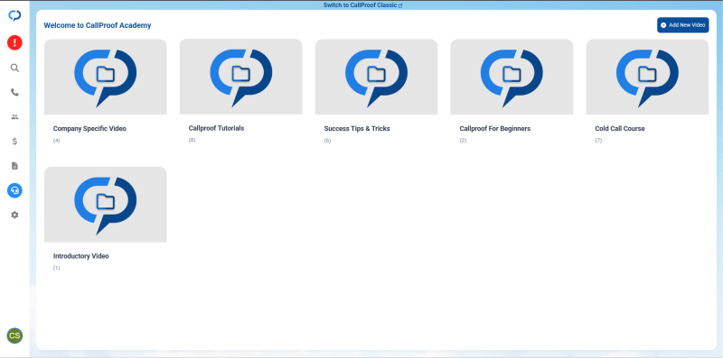Open the settings gear icon in sidebar

click(14, 215)
